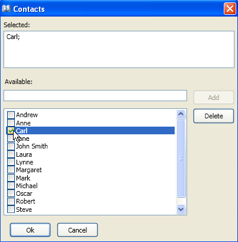This screenshot has height=242, width=238.
Task: Enable the Laura checkbox
Action: pos(11,154)
